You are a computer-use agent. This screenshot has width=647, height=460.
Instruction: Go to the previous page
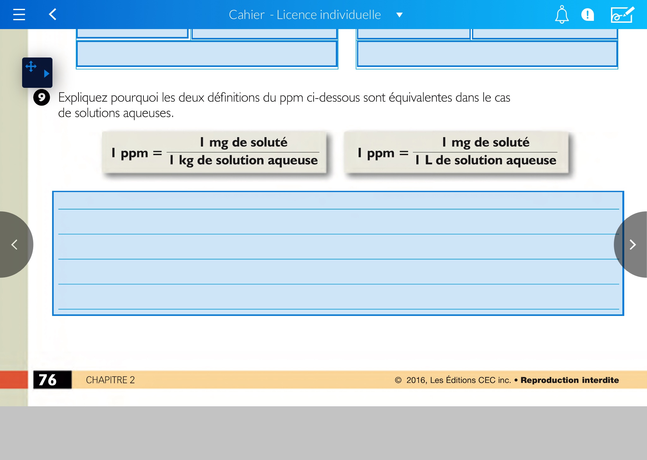[x=14, y=244]
